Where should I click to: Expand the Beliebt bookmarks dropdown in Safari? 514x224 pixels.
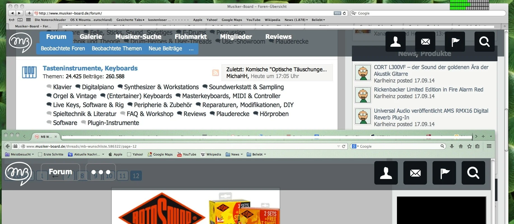(x=318, y=20)
